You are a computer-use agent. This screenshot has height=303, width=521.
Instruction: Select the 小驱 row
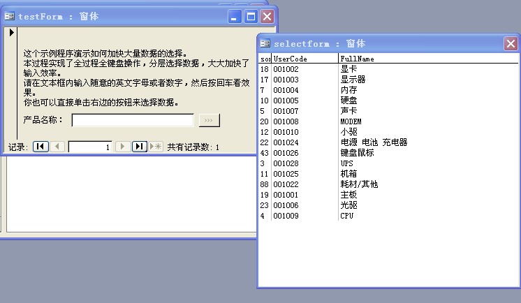pyautogui.click(x=389, y=132)
